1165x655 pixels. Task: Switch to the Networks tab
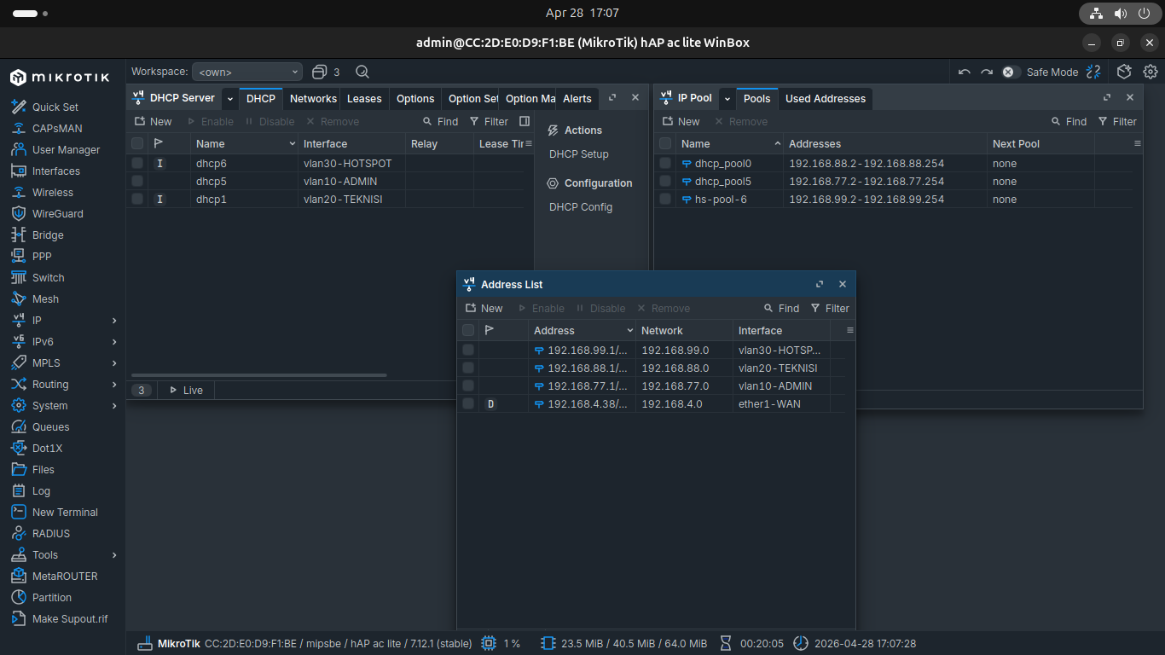(313, 98)
